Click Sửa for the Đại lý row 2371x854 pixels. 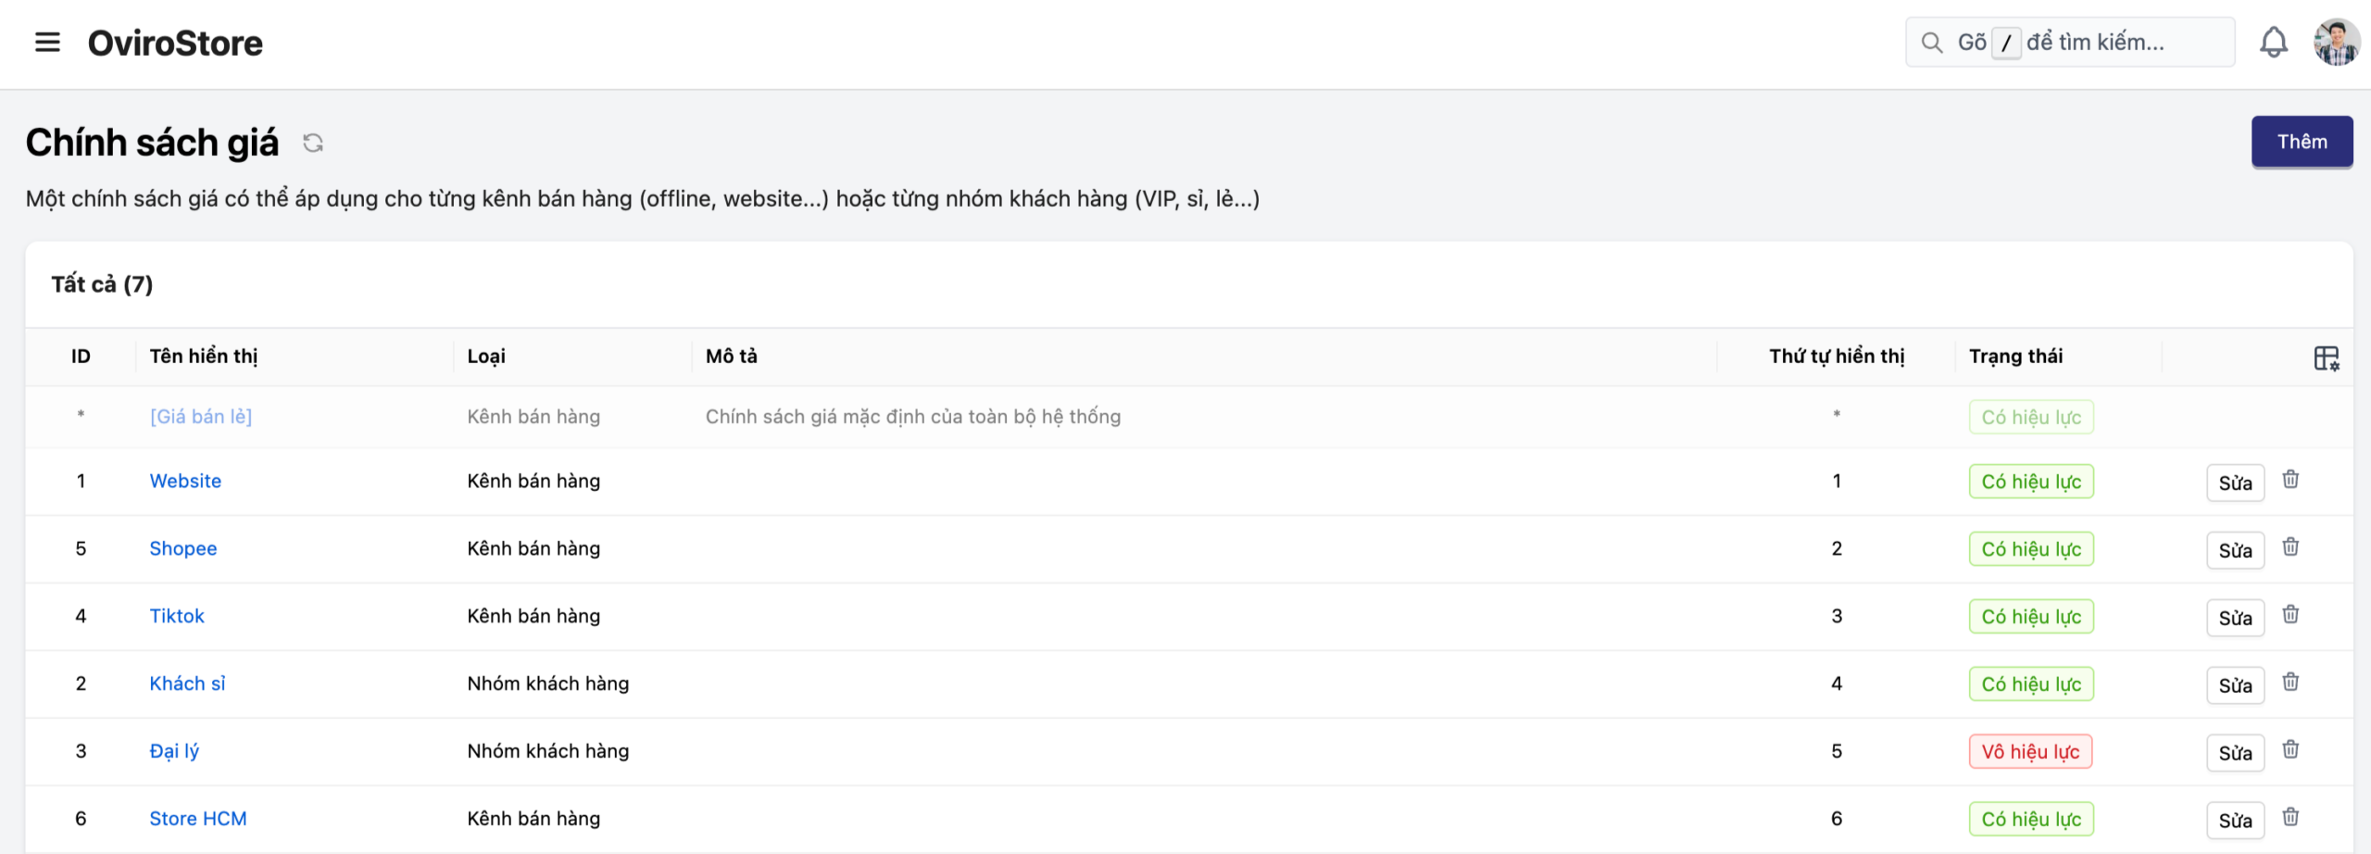2235,753
